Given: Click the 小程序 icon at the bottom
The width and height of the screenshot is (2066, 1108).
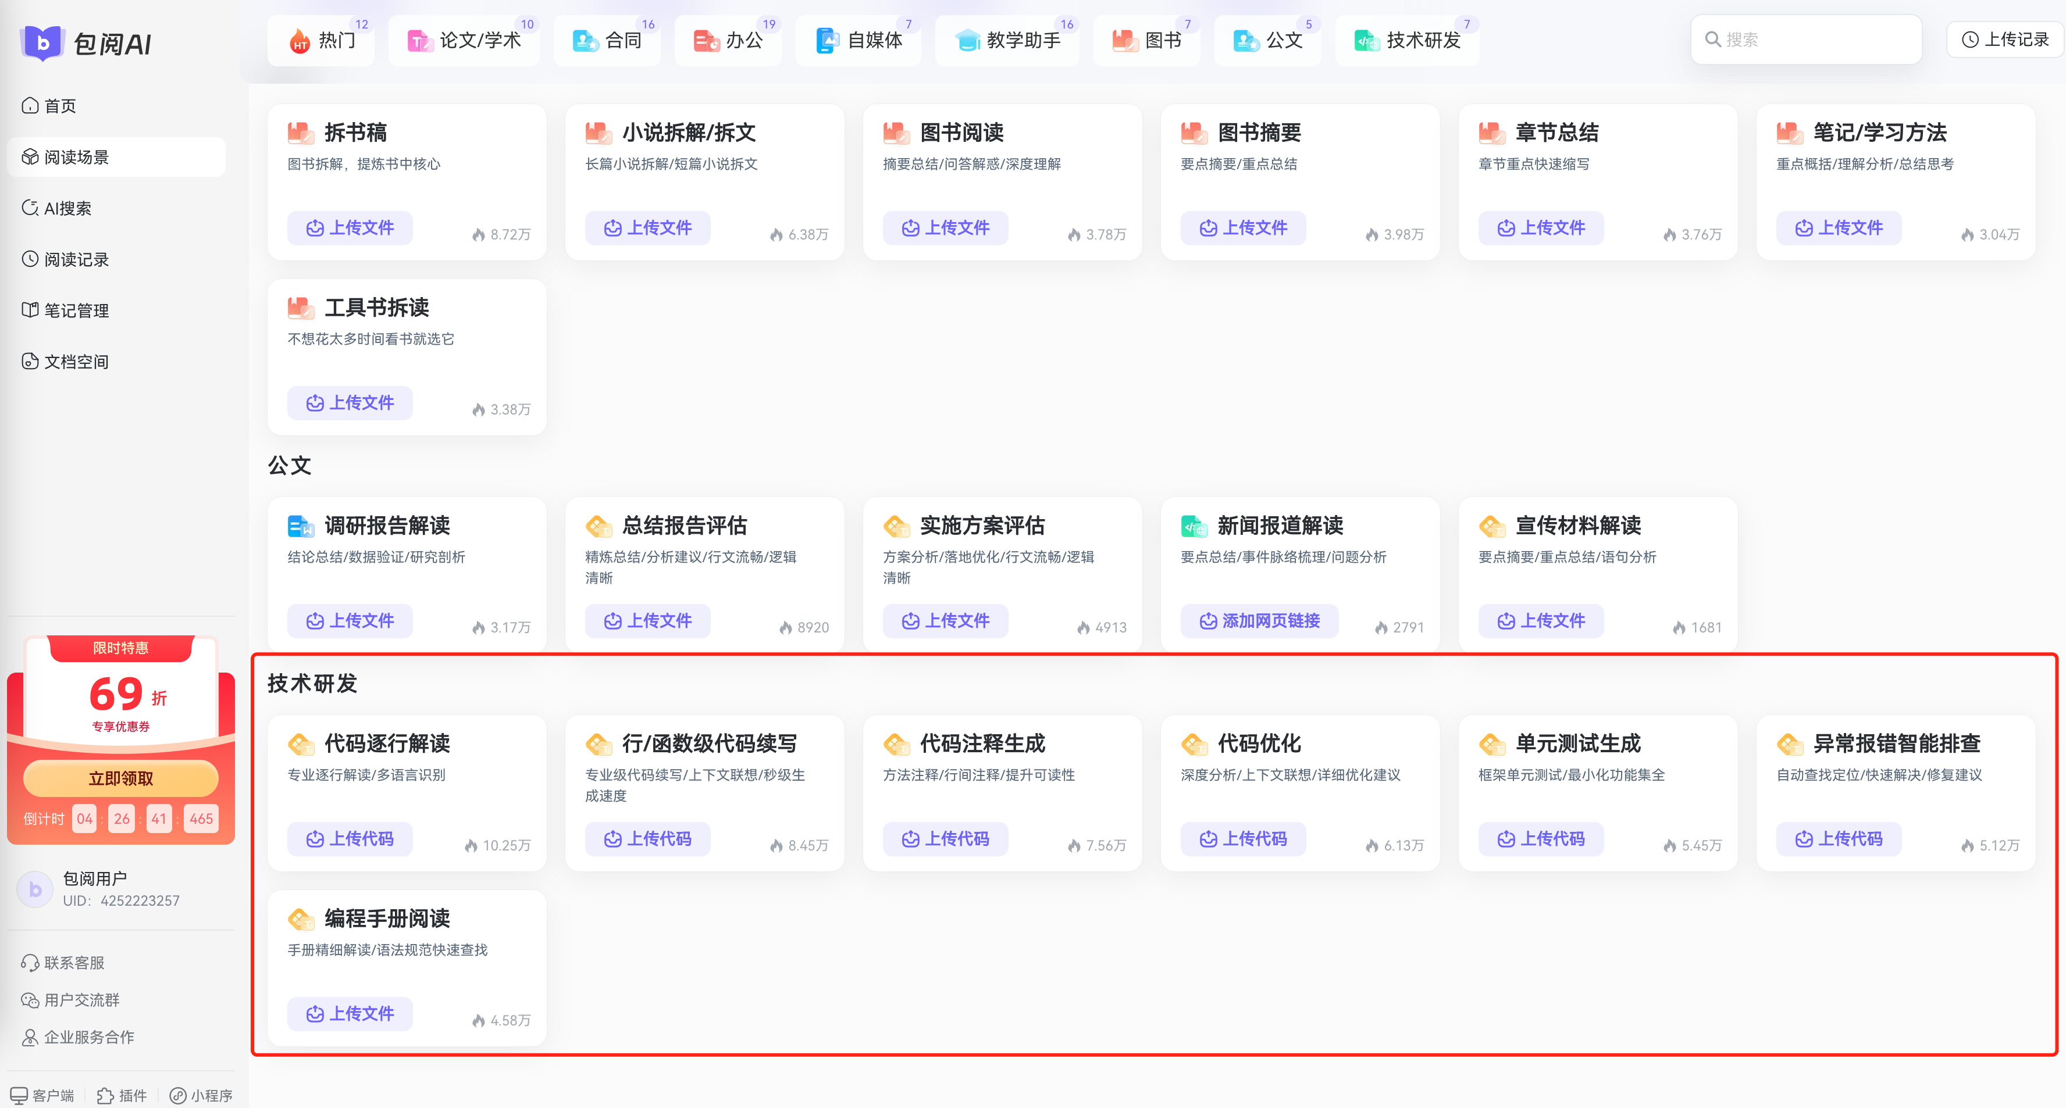Looking at the screenshot, I should point(178,1095).
